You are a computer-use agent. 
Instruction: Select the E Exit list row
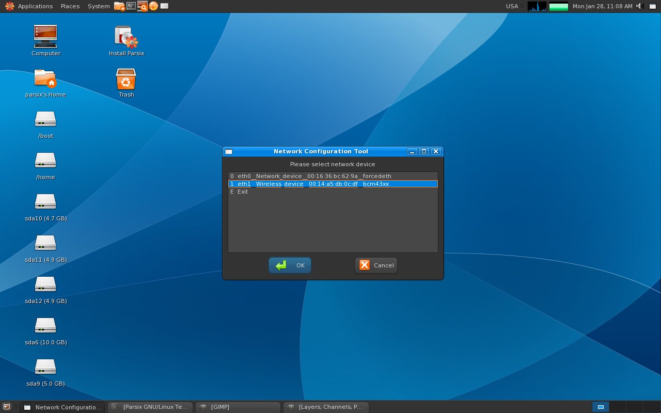click(x=333, y=192)
